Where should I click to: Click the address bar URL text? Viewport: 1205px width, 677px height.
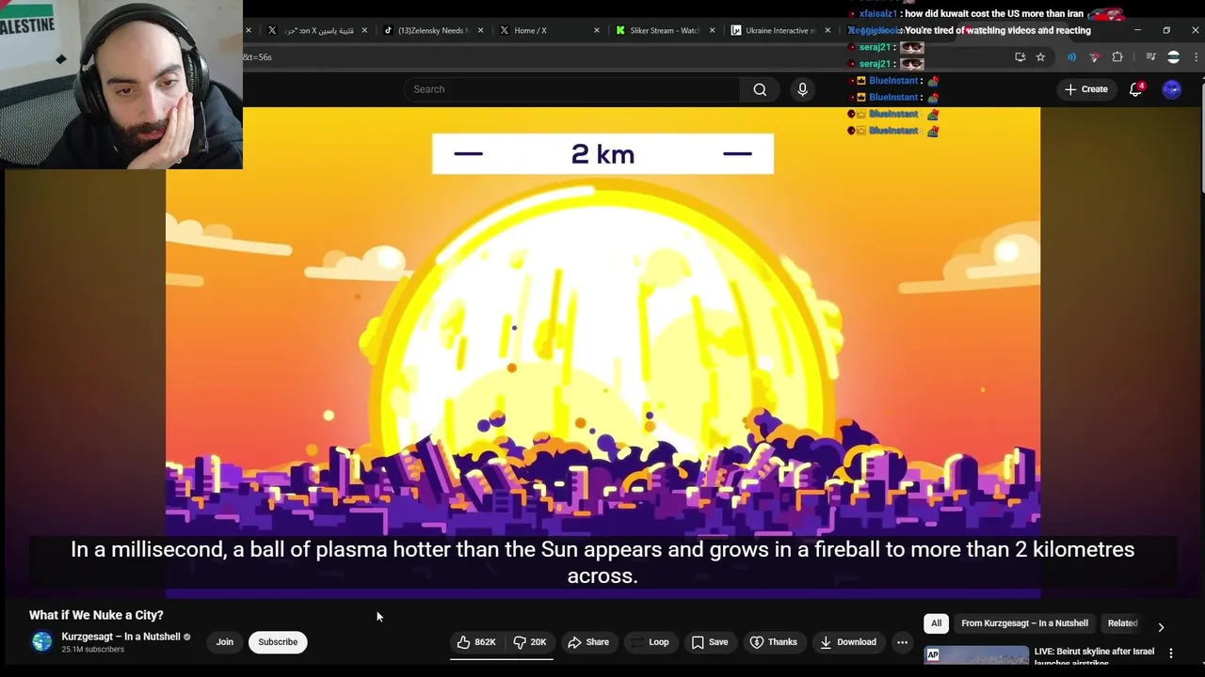click(x=258, y=57)
